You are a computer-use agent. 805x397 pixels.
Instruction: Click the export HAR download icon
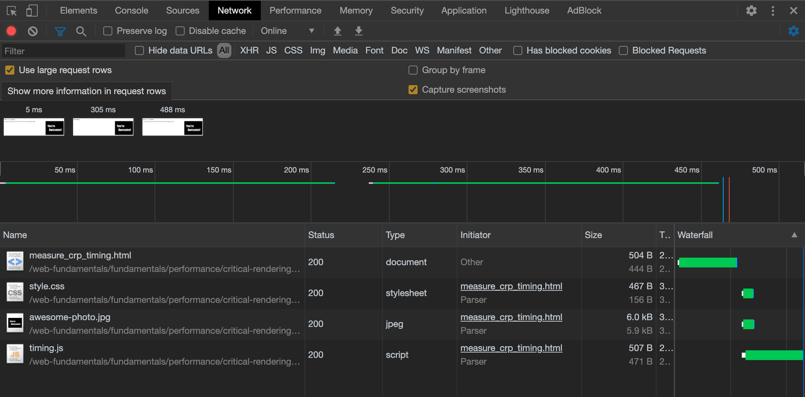click(x=358, y=31)
